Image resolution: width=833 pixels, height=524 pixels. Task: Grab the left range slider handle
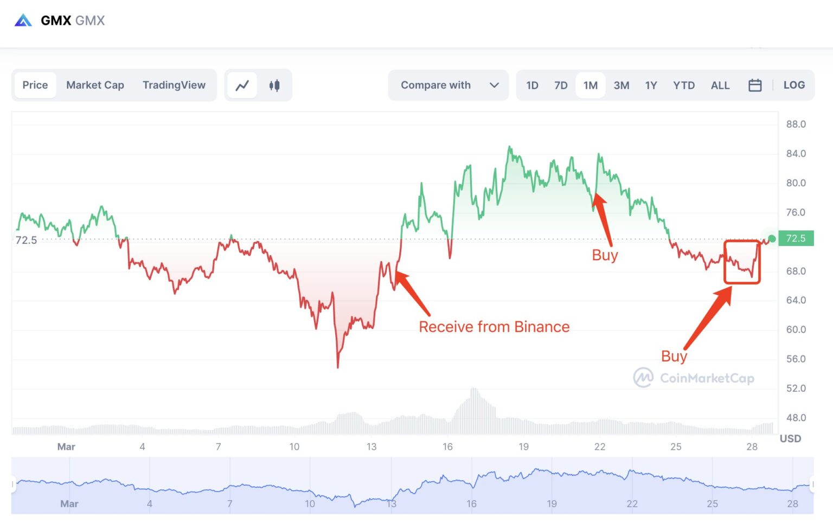coord(13,484)
